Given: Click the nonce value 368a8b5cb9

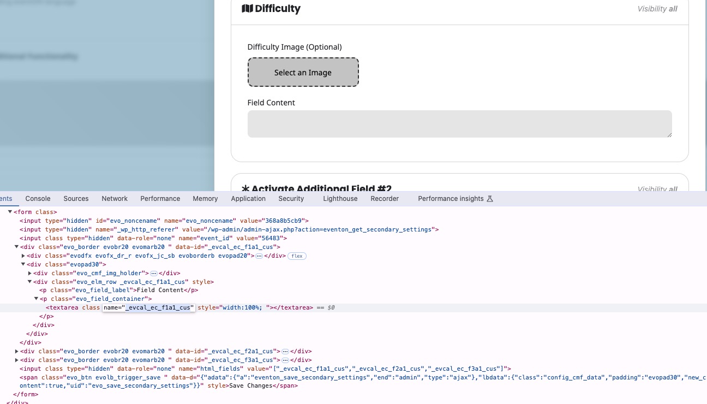Looking at the screenshot, I should click(x=284, y=221).
